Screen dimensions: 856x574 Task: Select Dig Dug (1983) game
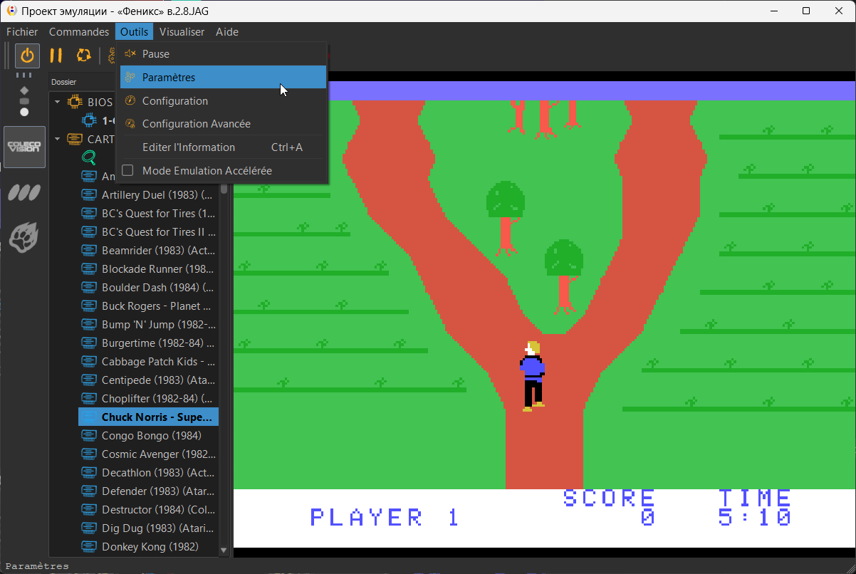coord(157,528)
